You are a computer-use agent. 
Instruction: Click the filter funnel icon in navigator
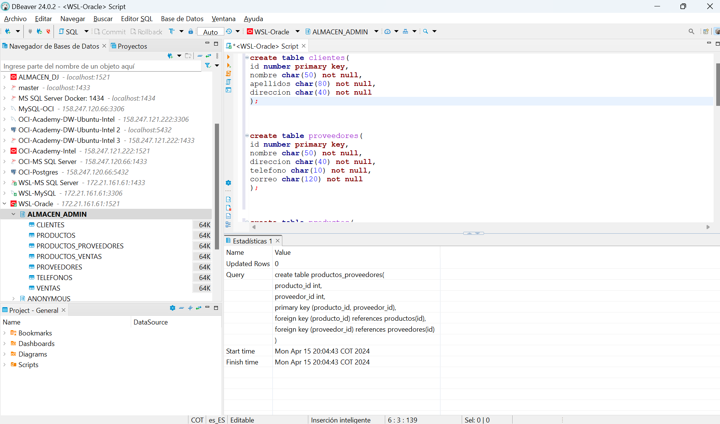point(208,66)
